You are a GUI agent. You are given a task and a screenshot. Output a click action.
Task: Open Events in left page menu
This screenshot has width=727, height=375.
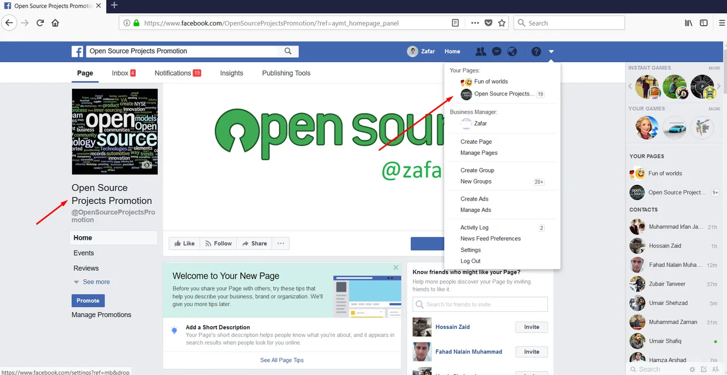83,253
